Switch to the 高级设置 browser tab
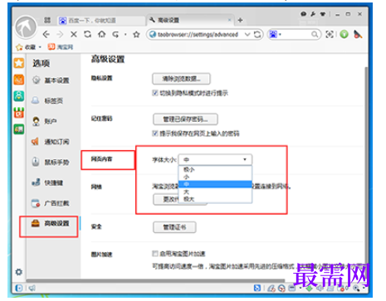The height and width of the screenshot is (301, 386). [190, 20]
